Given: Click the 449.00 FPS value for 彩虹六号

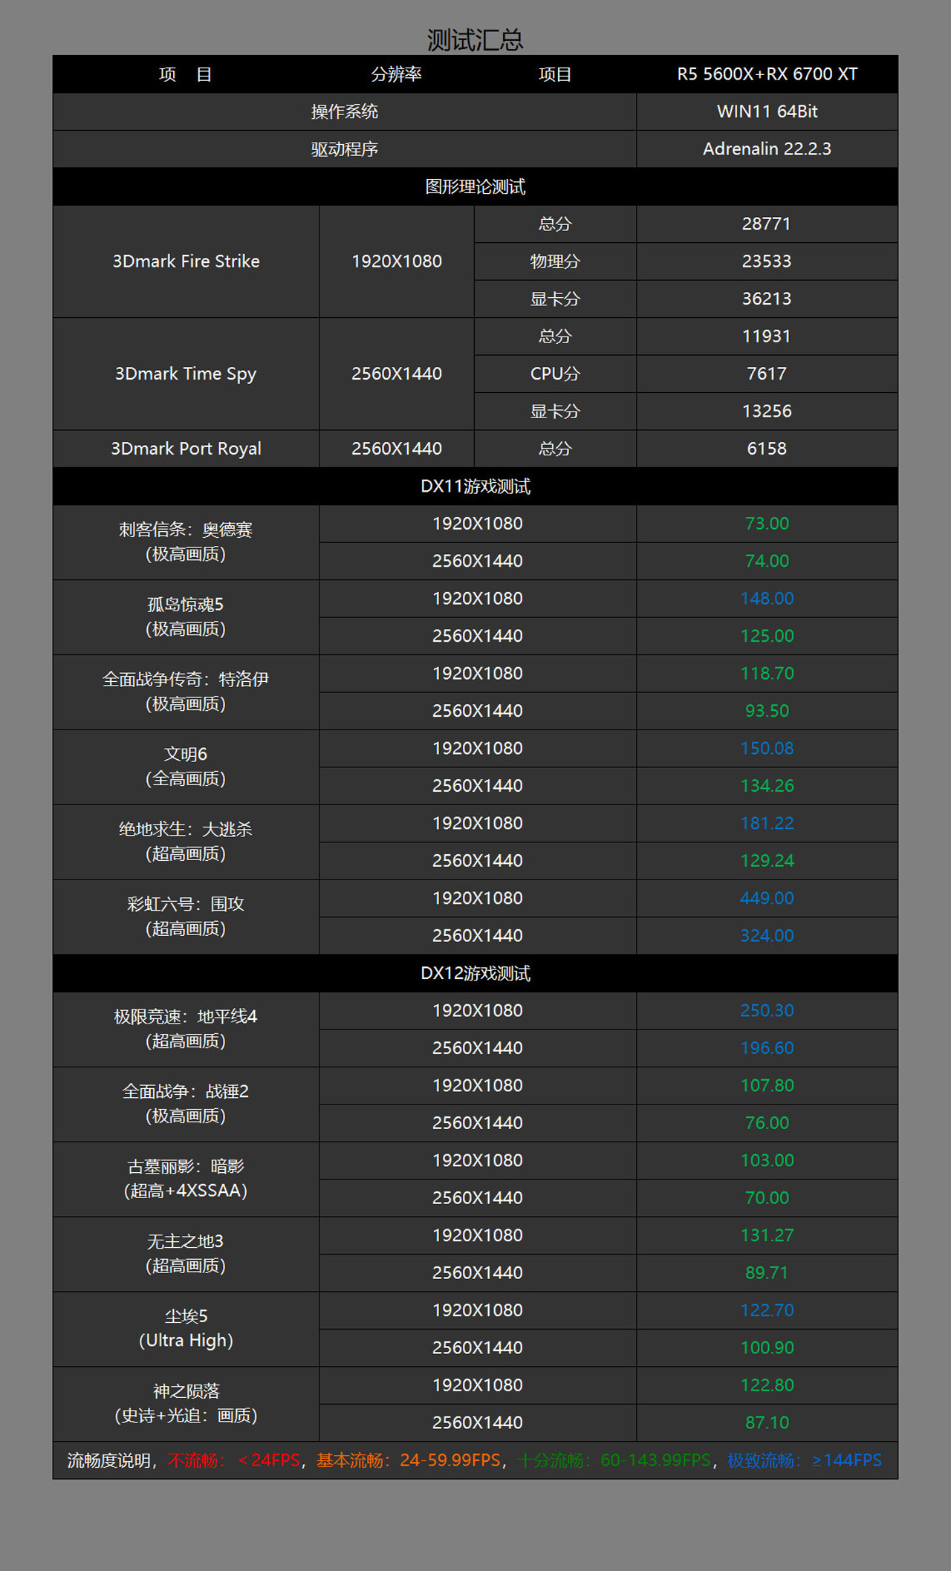Looking at the screenshot, I should click(x=767, y=898).
